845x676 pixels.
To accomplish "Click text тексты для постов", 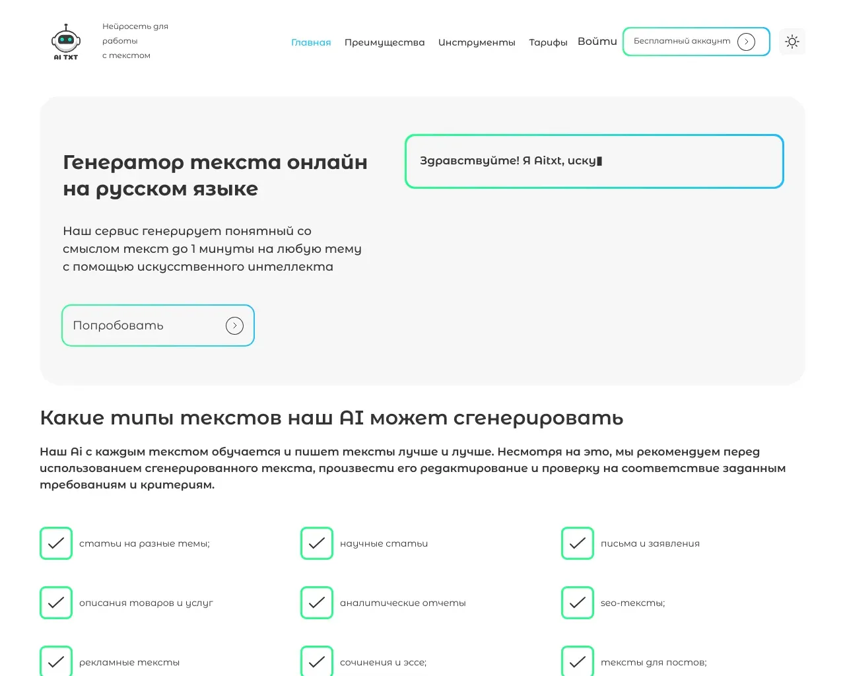I will [x=654, y=662].
